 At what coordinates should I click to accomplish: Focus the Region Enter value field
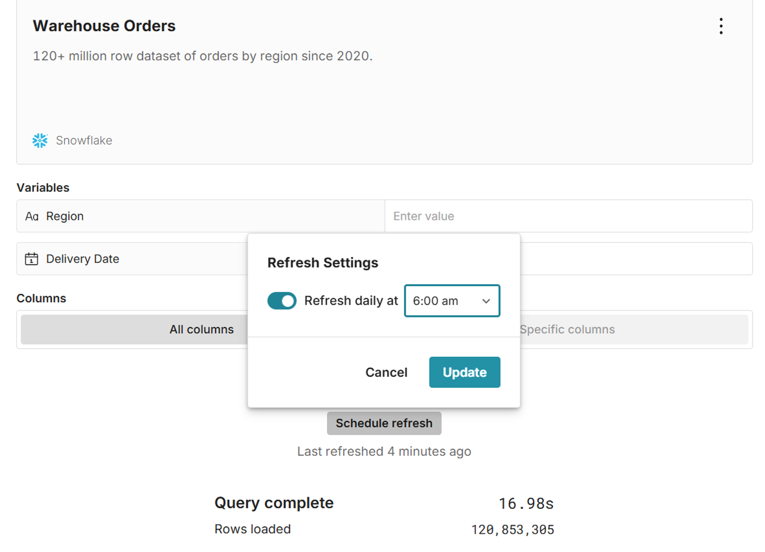[x=568, y=216]
